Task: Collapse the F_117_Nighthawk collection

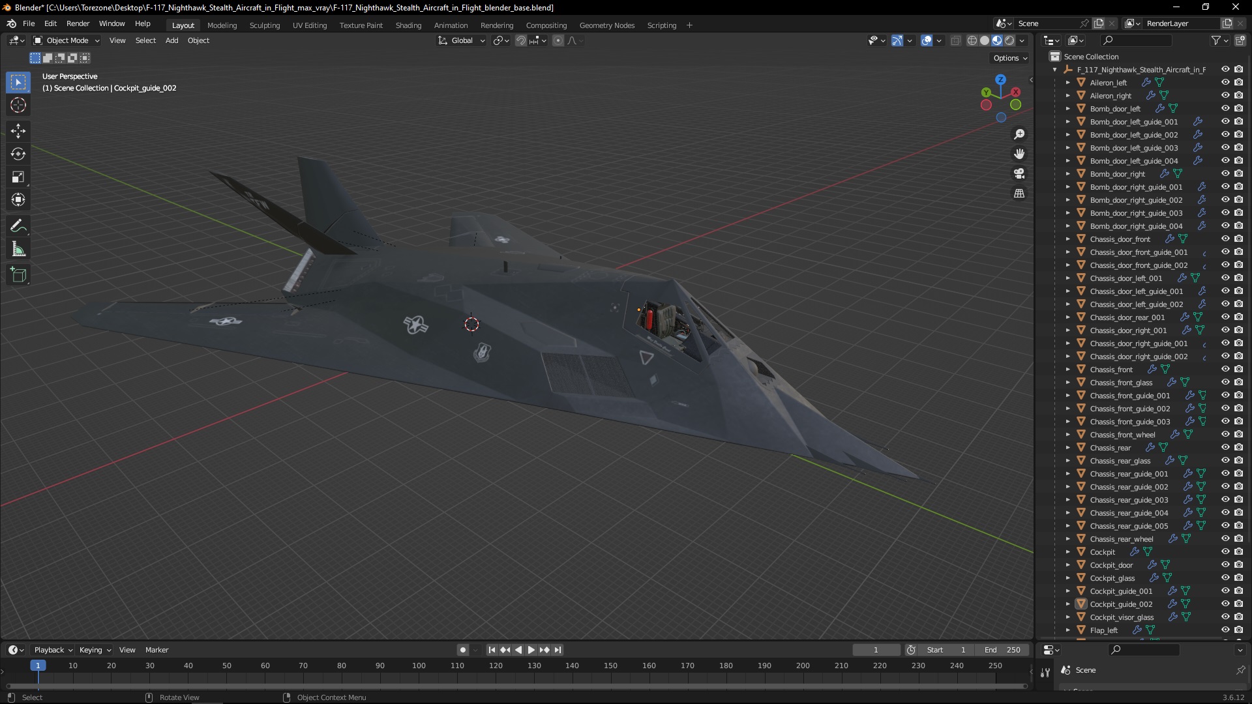Action: [1055, 70]
